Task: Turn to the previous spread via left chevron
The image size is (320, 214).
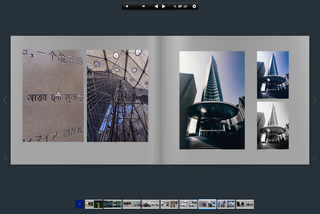Action: (5, 100)
